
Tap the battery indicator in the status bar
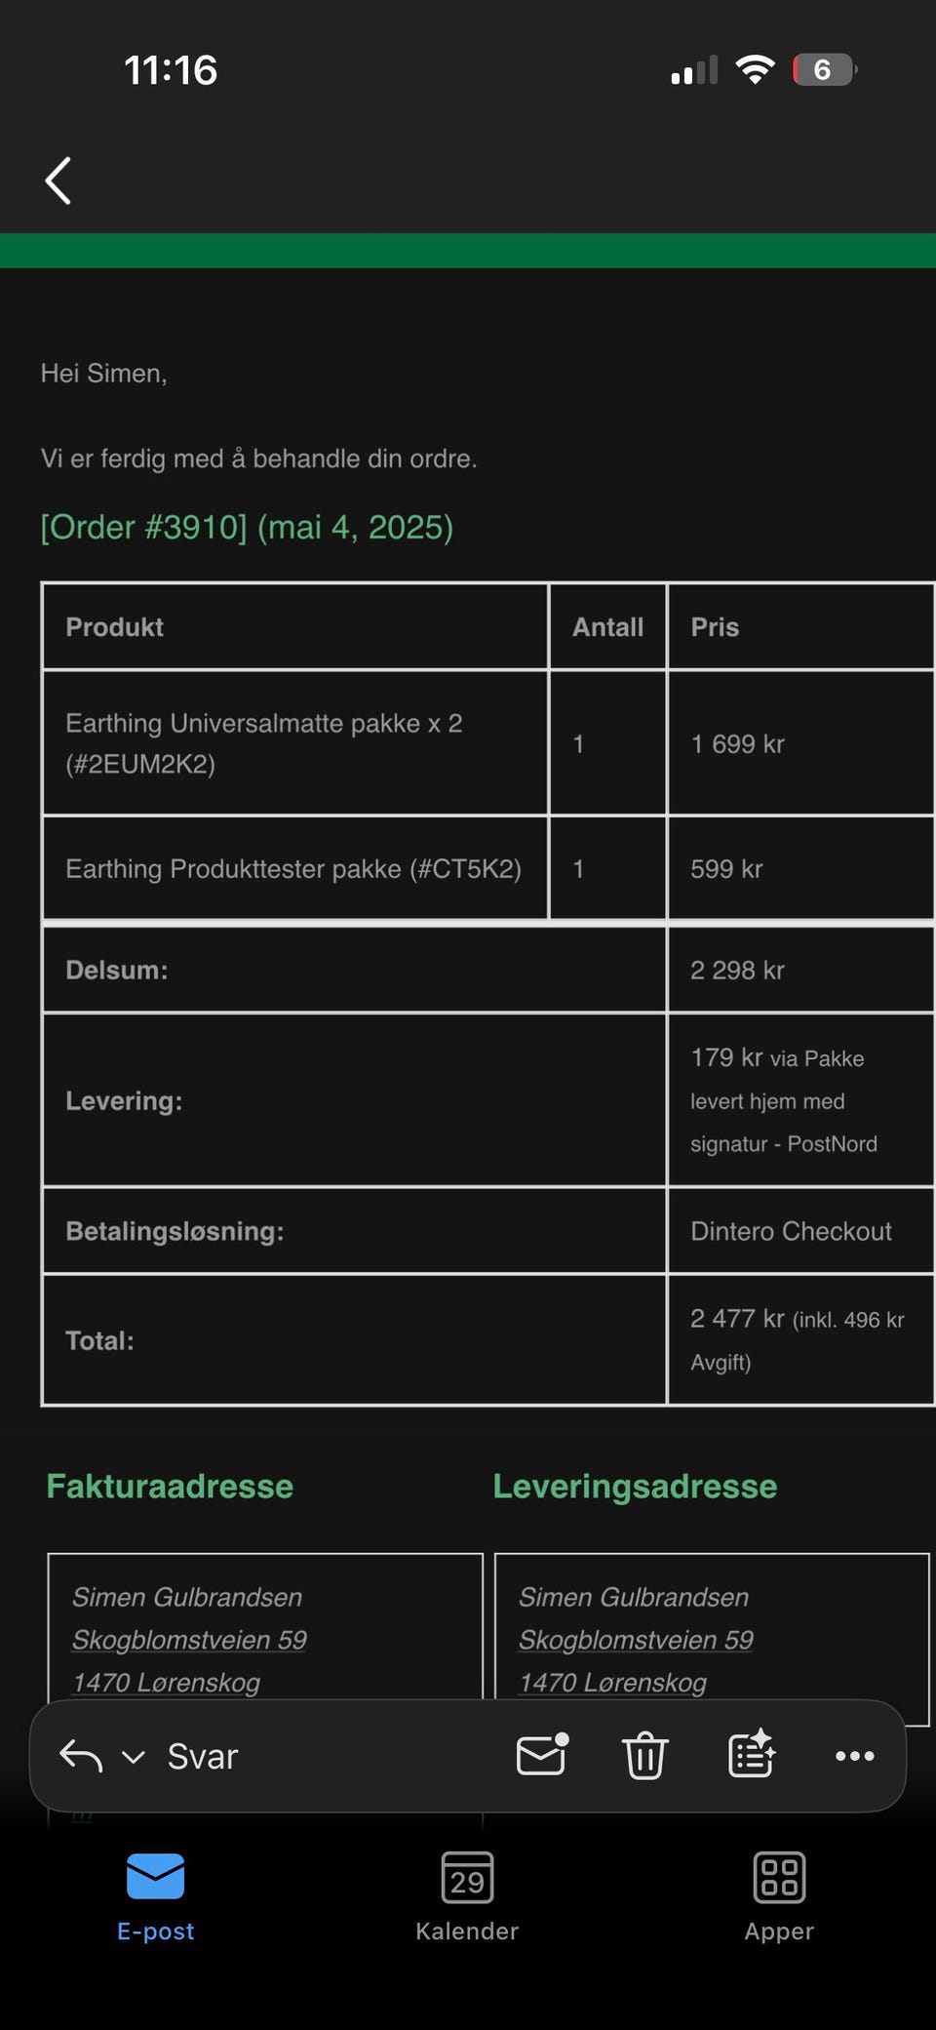point(824,70)
